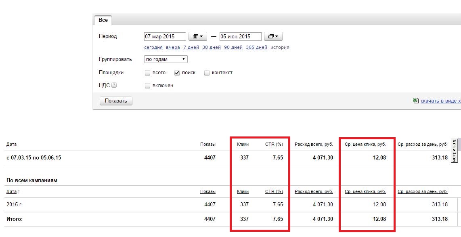Toggle the контекст checkbox

click(x=207, y=73)
